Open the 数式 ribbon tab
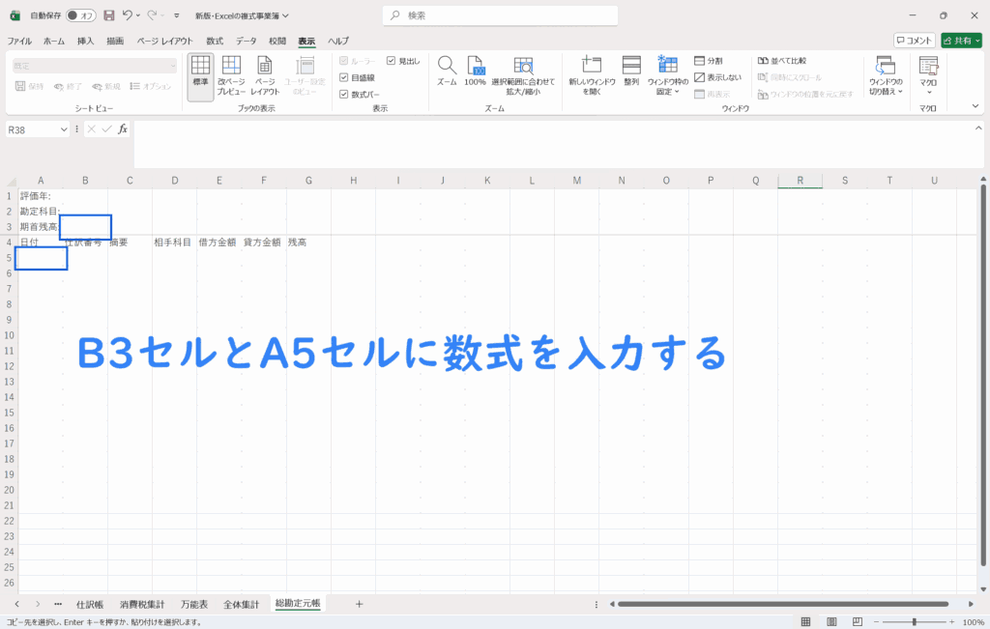 coord(215,41)
